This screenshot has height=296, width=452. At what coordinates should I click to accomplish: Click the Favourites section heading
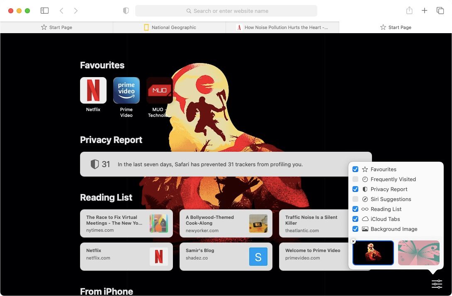(102, 65)
